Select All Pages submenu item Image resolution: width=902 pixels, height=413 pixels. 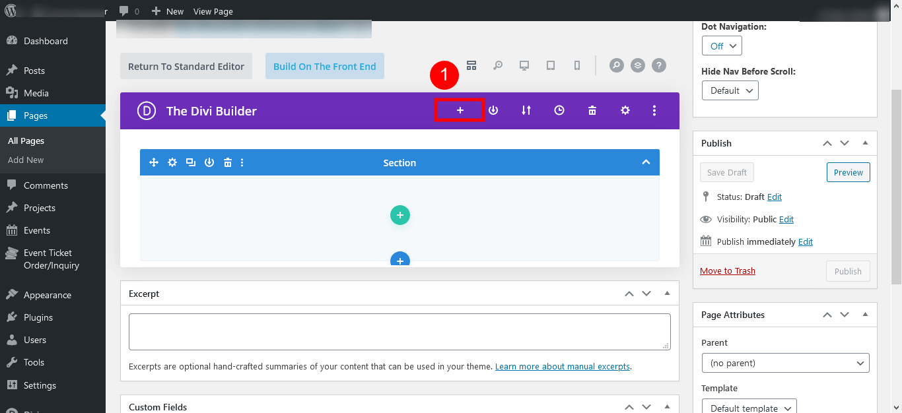[x=26, y=141]
